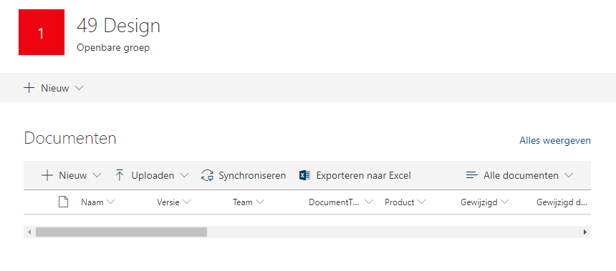Click the file type column icon
This screenshot has width=616, height=271.
[63, 202]
